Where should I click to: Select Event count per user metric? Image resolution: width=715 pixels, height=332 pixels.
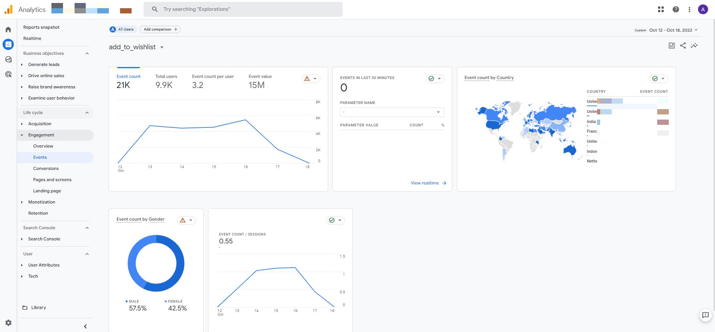pos(213,81)
